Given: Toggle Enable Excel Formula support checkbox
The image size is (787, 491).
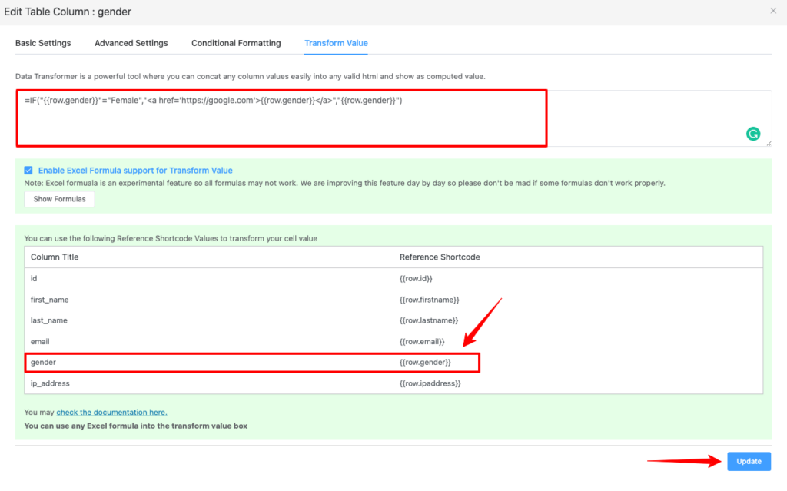Looking at the screenshot, I should (28, 171).
